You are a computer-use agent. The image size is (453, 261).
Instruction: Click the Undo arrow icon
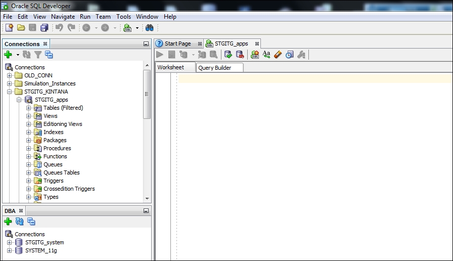(59, 28)
